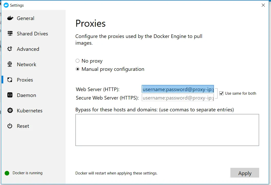Open the General settings tab

point(25,18)
